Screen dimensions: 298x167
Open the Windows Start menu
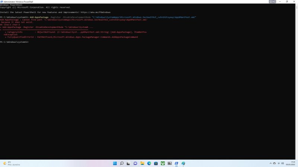coord(115,163)
